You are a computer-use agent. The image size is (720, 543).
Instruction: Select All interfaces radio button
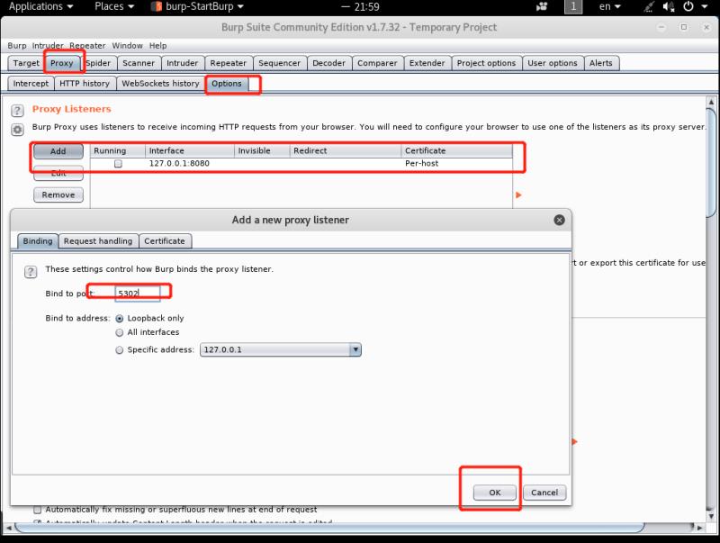click(120, 332)
